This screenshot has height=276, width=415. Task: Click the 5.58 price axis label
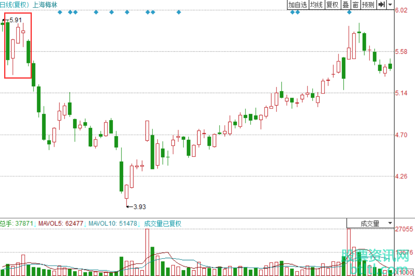pos(401,52)
